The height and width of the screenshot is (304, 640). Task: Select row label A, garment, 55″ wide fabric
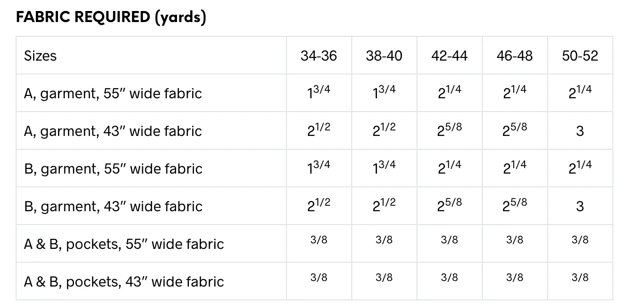point(113,94)
